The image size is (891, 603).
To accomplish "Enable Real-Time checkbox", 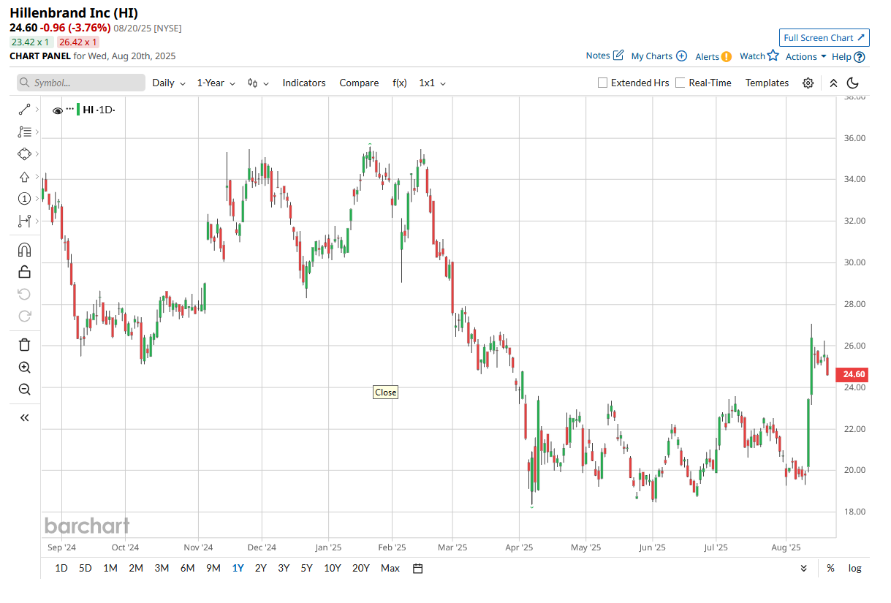I will [x=680, y=83].
